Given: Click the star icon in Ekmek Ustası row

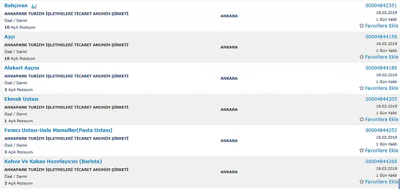Looking at the screenshot, I should (x=362, y=119).
